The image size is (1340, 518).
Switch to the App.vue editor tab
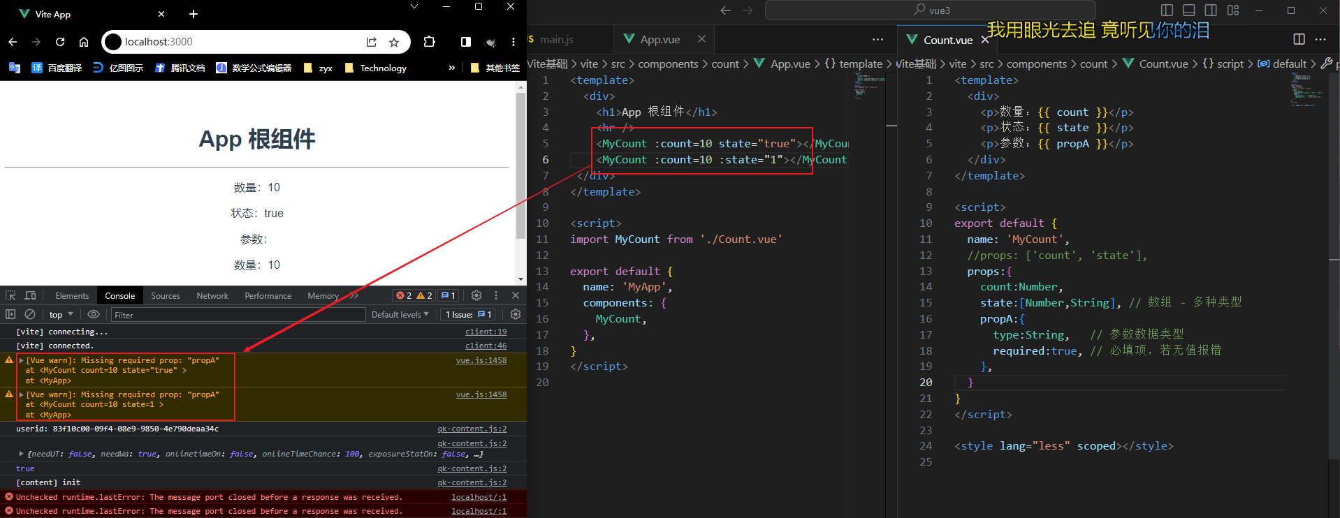[660, 40]
